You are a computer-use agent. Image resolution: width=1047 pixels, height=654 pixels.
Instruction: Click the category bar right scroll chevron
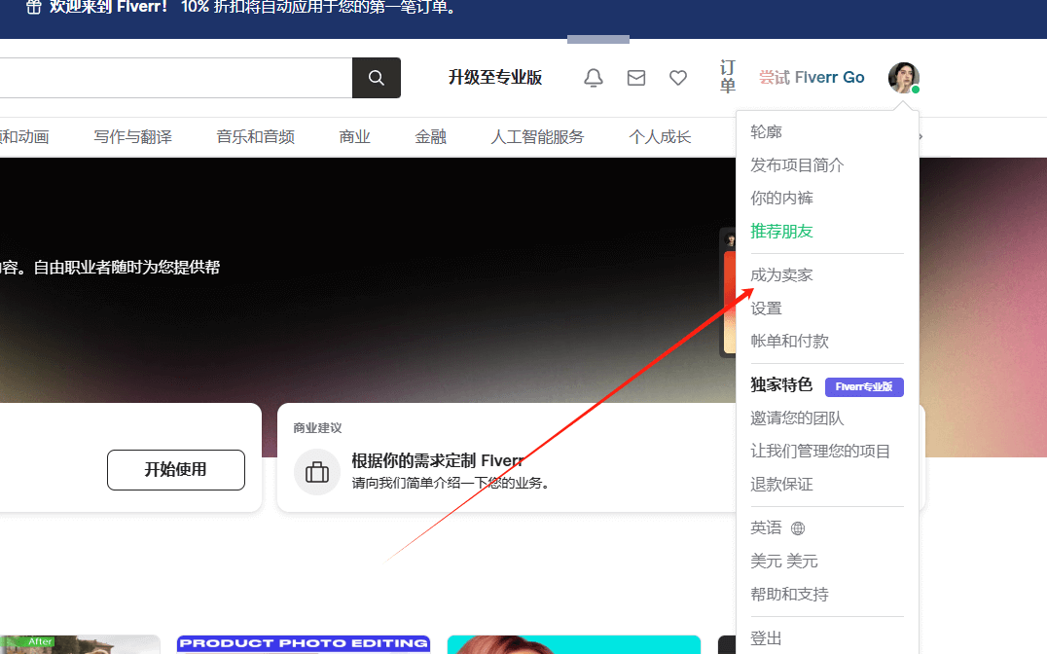[x=921, y=137]
